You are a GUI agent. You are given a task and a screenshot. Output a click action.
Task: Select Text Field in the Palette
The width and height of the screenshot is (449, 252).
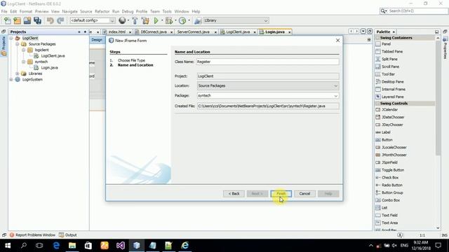pyautogui.click(x=389, y=216)
